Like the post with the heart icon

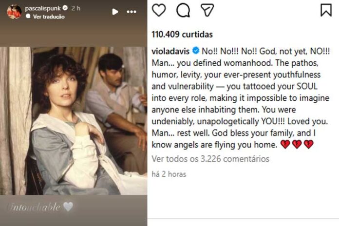pyautogui.click(x=159, y=10)
